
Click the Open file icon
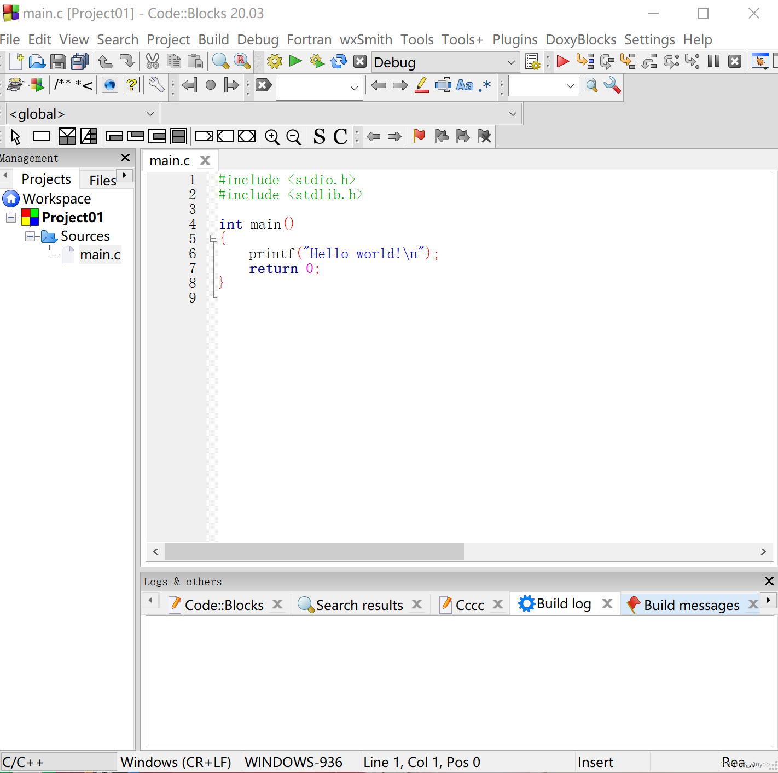37,61
